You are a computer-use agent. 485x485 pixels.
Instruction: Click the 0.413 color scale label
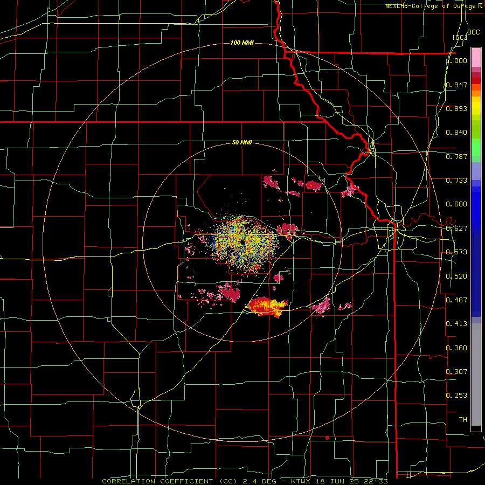[456, 324]
